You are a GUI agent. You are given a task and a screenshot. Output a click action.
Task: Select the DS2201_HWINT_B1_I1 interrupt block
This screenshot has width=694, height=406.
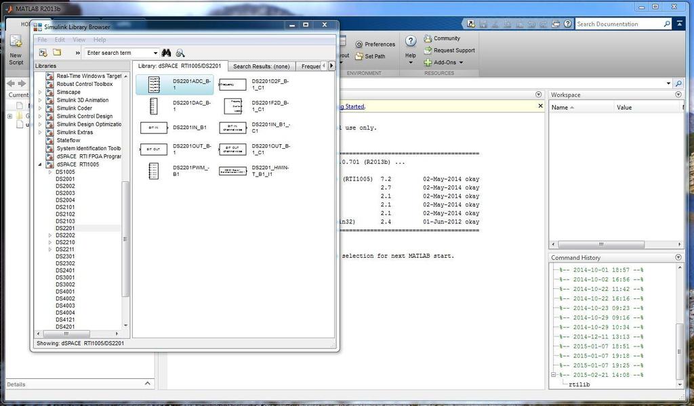(233, 171)
